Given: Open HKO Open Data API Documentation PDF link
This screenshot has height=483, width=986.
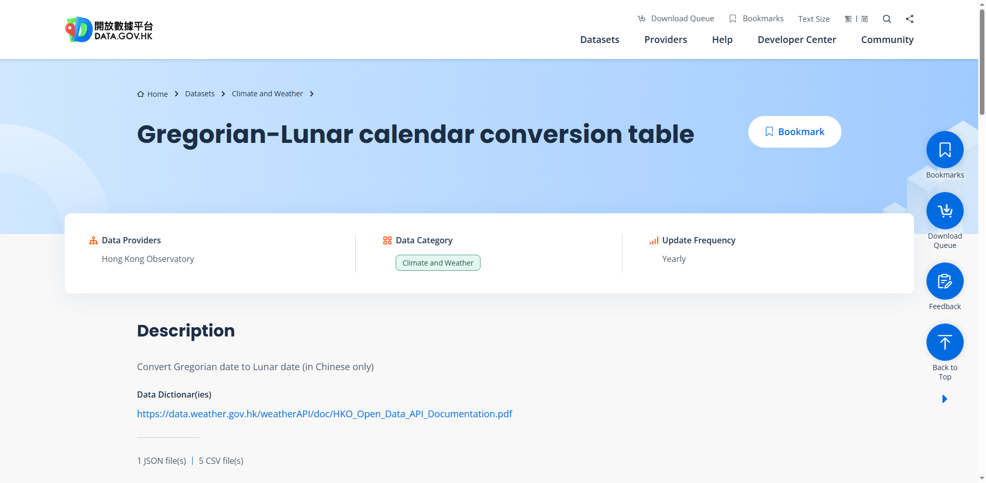Looking at the screenshot, I should tap(325, 414).
